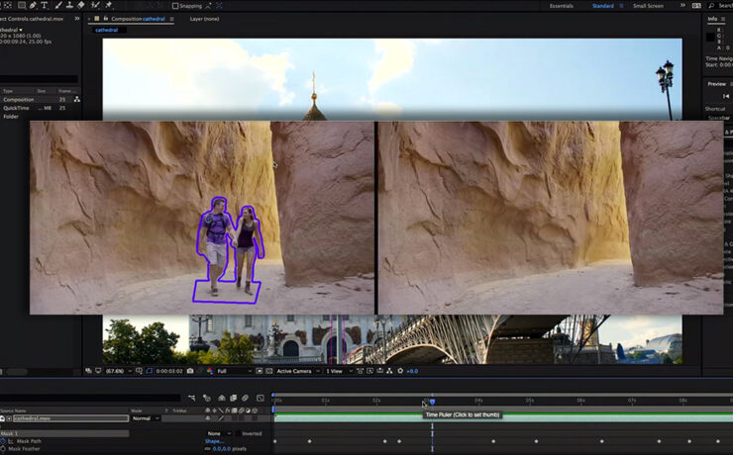Select the Eraser tool
This screenshot has height=455, width=733.
(x=81, y=5)
